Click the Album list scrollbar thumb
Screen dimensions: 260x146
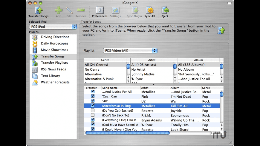tap(222, 66)
